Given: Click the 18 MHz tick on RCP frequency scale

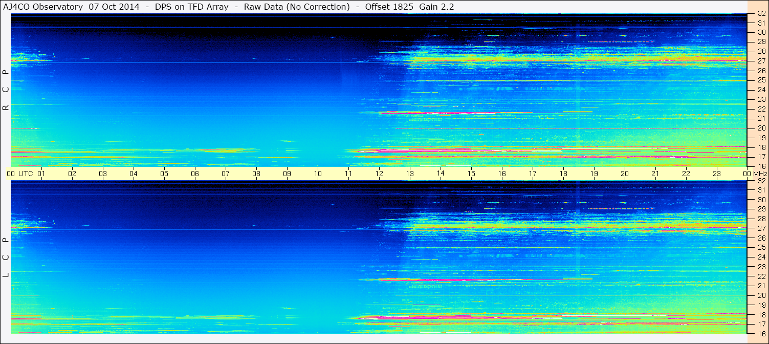Looking at the screenshot, I should click(761, 147).
